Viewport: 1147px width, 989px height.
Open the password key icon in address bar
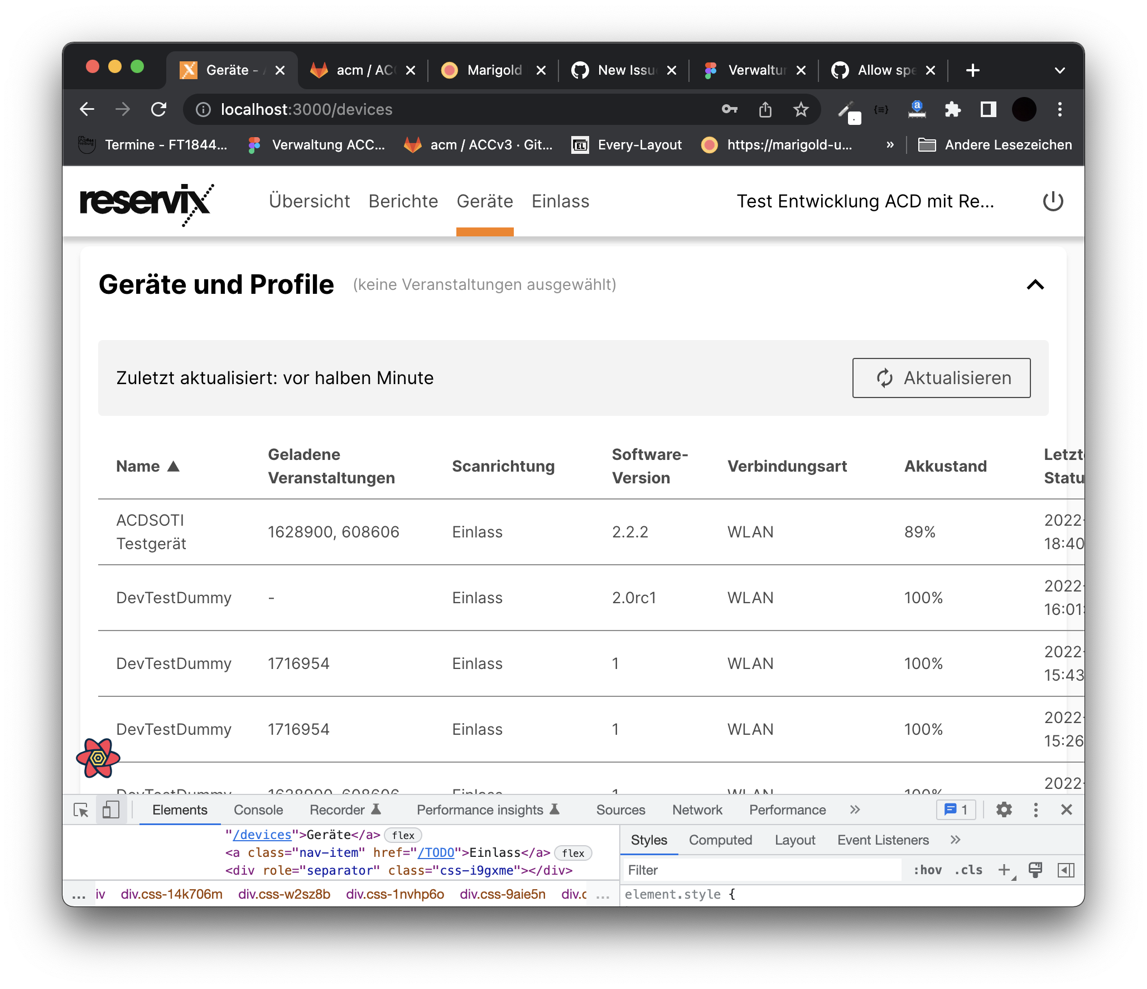click(x=730, y=109)
